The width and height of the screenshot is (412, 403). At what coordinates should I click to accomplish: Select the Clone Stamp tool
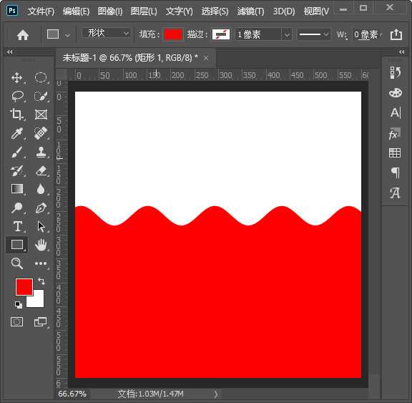pos(41,152)
